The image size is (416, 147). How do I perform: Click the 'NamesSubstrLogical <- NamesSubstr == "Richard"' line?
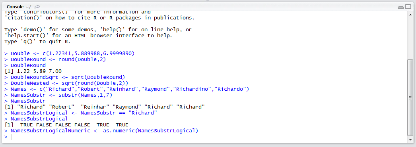pos(81,113)
